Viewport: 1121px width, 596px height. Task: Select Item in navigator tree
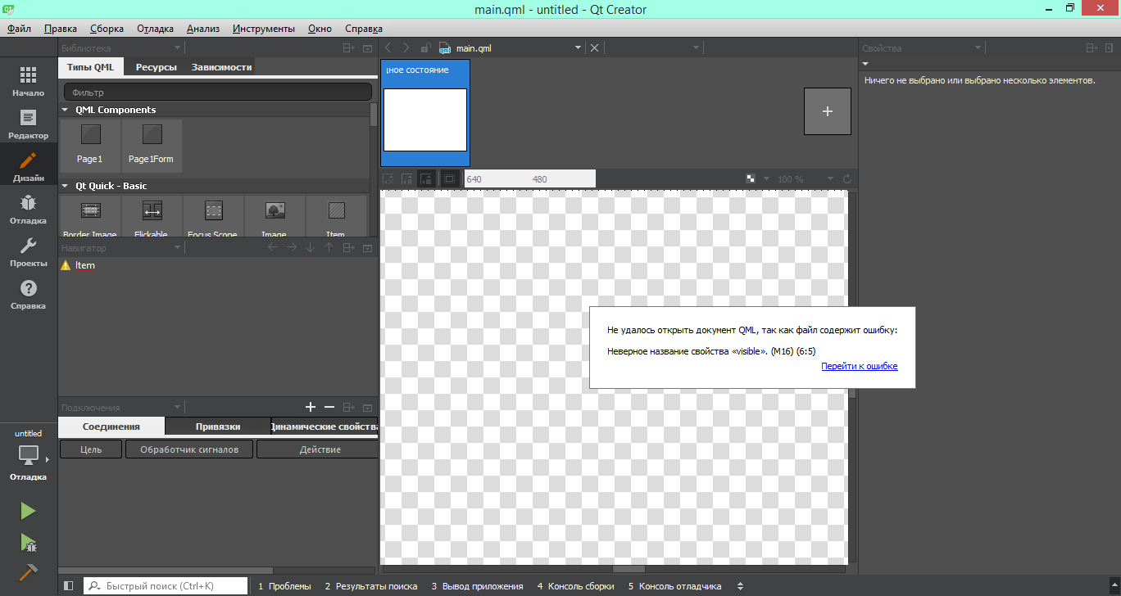click(85, 265)
